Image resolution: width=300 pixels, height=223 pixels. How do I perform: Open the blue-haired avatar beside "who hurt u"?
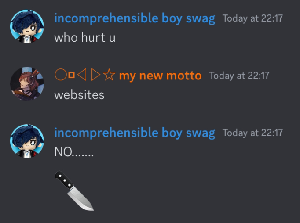(x=27, y=26)
